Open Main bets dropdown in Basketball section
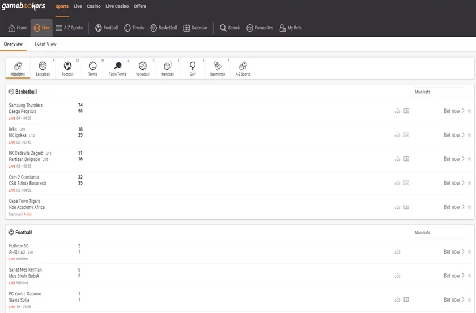 coord(439,92)
